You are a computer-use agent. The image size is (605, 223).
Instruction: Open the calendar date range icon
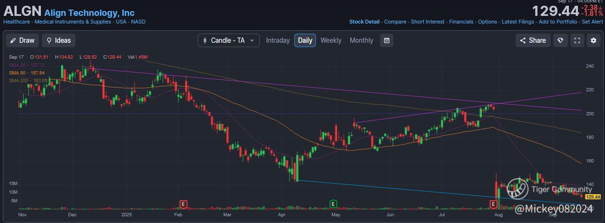pos(386,40)
